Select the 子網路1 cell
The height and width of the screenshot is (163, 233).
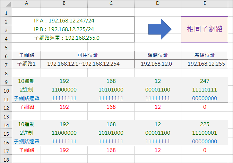coord(26,64)
